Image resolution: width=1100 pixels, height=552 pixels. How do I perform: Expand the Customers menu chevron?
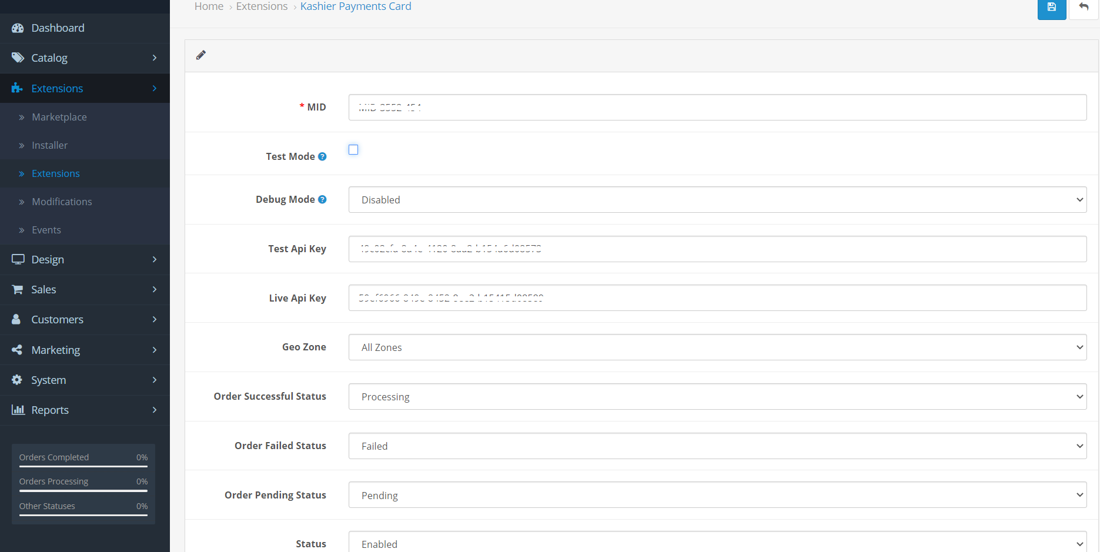[155, 319]
